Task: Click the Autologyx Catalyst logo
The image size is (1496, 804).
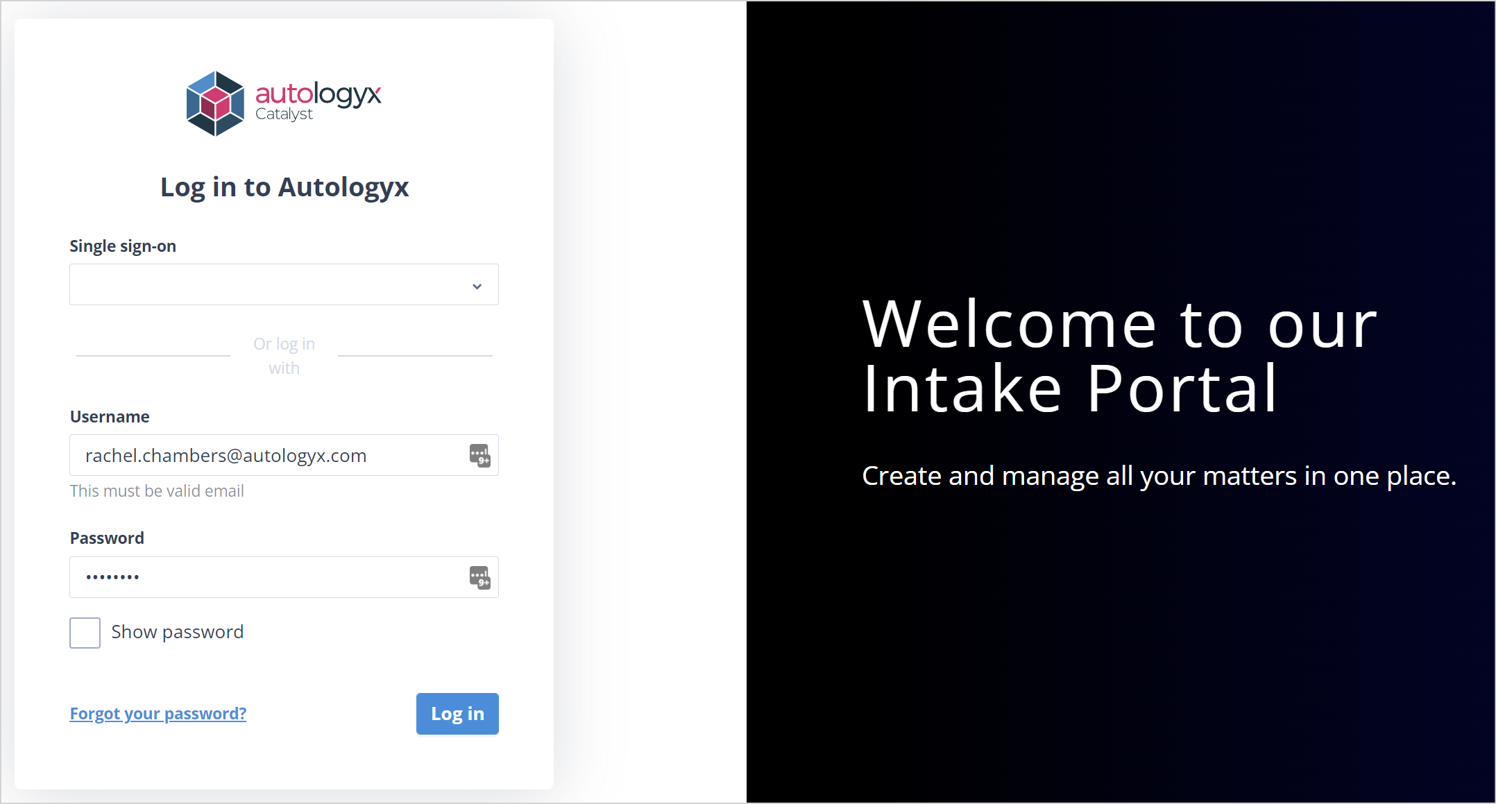Action: (x=284, y=103)
